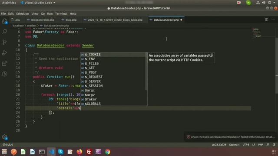Viewport: 278px width, 156px height.
Task: Open the editor More Actions menu
Action: [273, 20]
